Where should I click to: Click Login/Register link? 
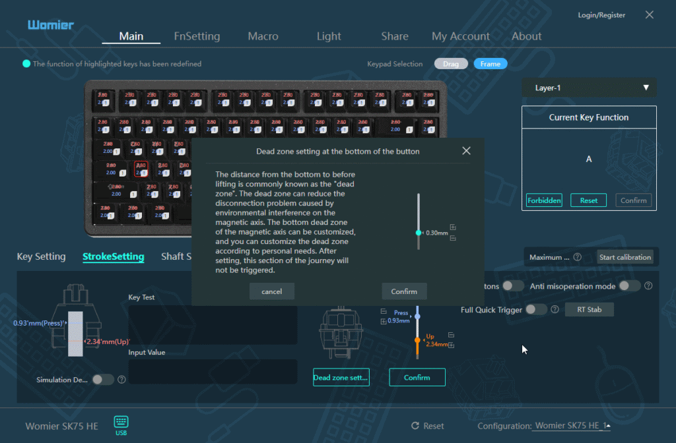click(601, 15)
